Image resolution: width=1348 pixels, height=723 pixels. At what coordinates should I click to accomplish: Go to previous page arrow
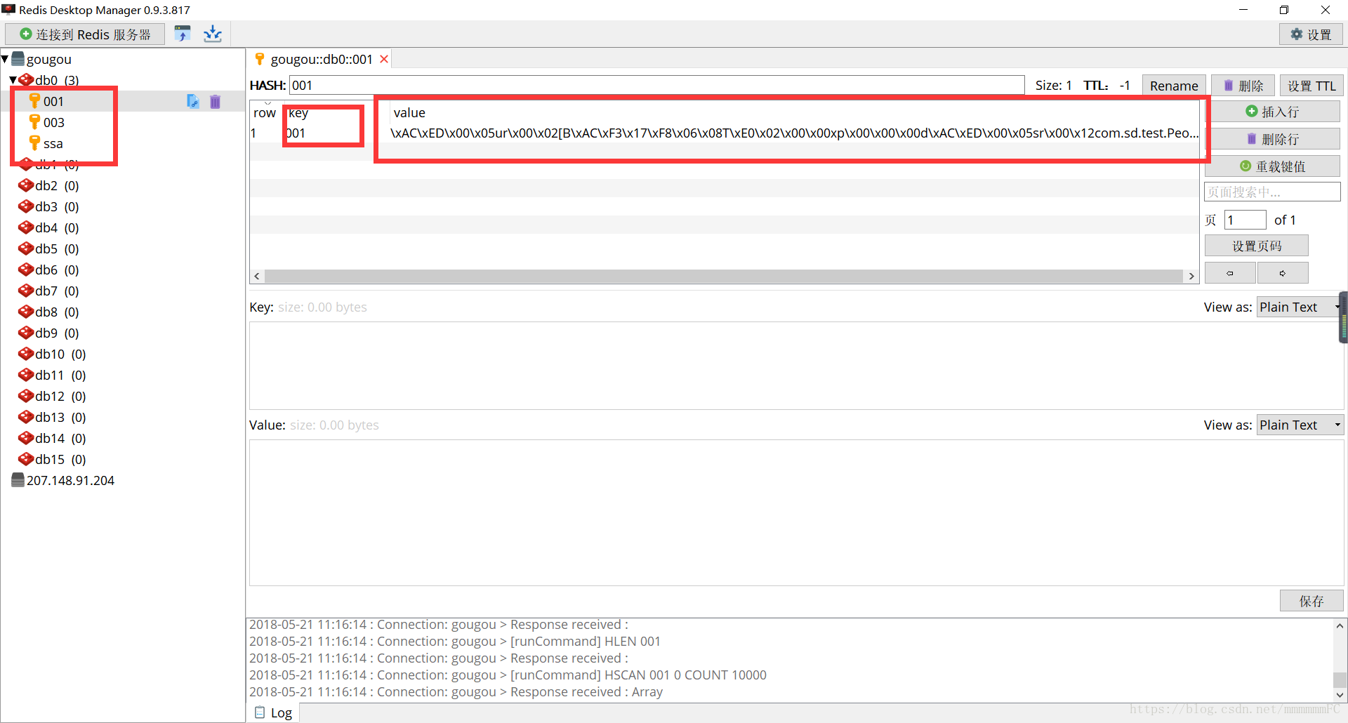point(1230,273)
